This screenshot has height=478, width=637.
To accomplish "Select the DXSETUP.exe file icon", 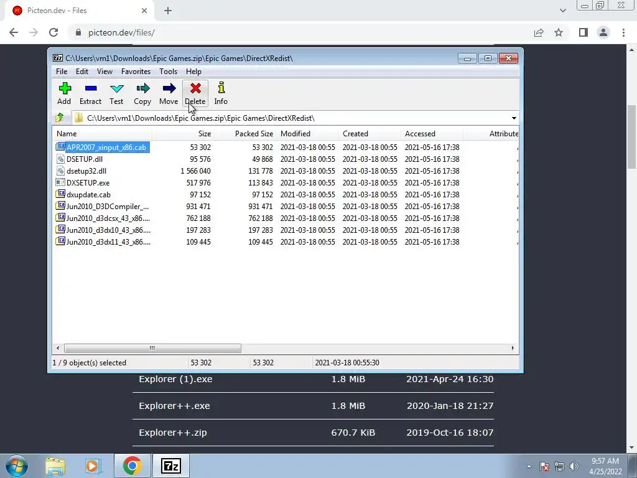I will tap(60, 182).
